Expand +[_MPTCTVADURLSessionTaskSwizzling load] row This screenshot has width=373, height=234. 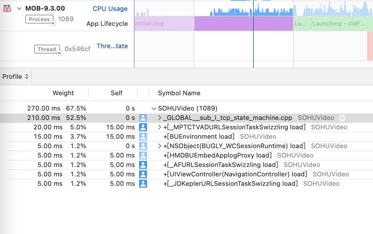click(160, 127)
